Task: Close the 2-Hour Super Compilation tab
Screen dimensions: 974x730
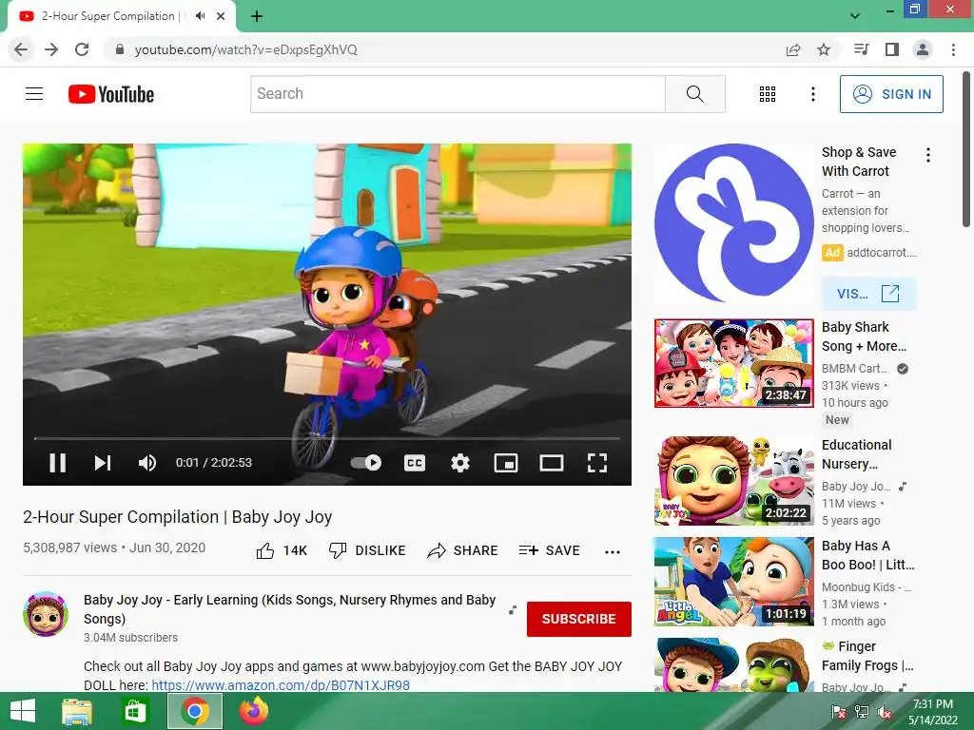Action: click(221, 16)
